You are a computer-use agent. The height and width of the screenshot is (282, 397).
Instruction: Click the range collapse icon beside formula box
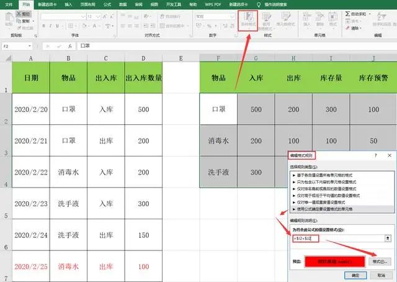(x=388, y=237)
